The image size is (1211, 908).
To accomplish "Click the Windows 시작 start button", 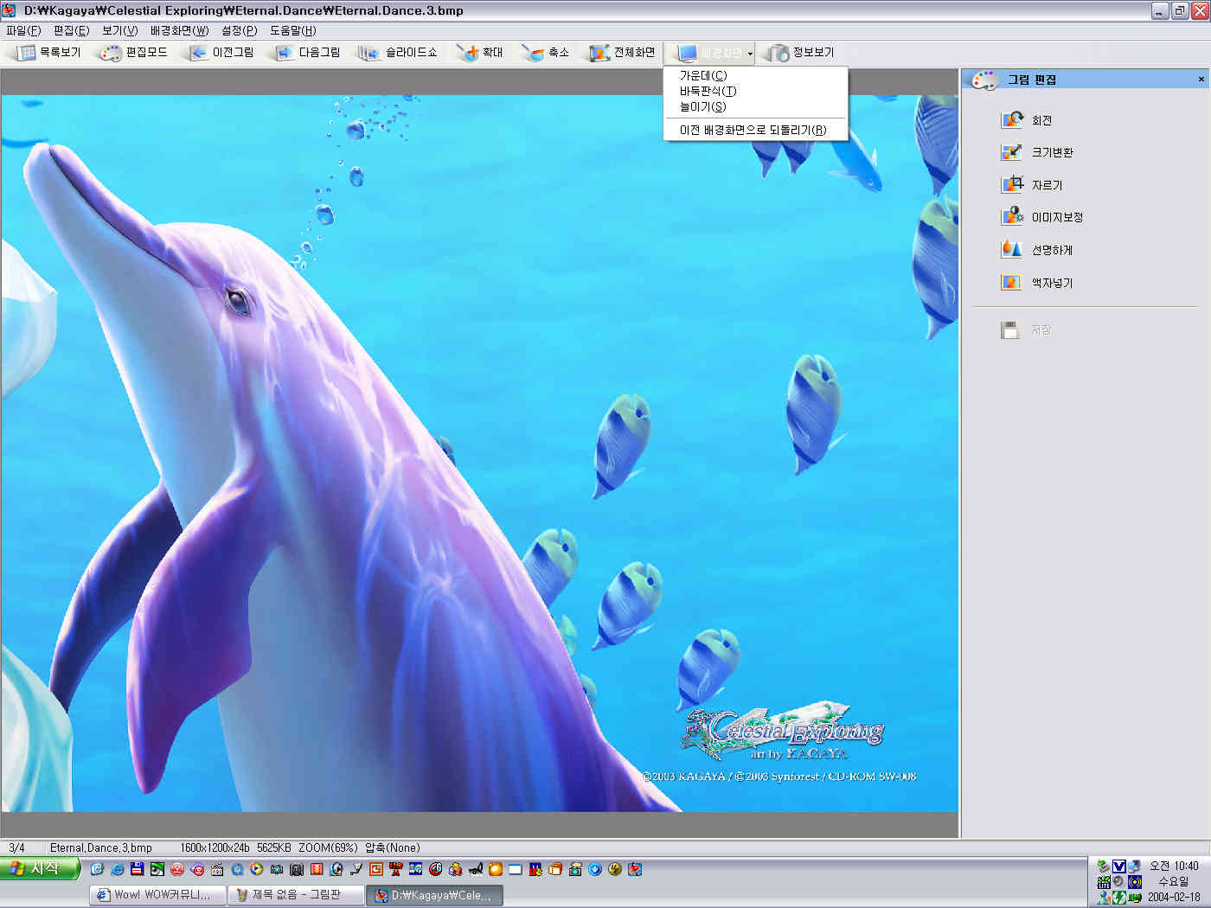I will (x=38, y=868).
